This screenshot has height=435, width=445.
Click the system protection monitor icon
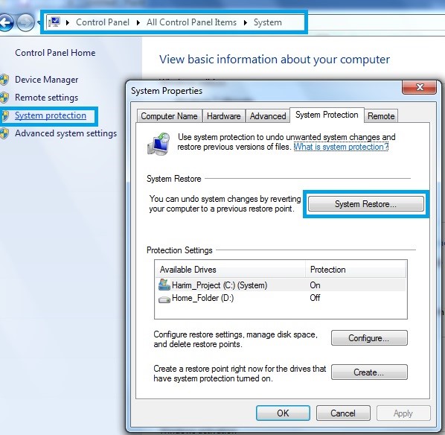159,144
